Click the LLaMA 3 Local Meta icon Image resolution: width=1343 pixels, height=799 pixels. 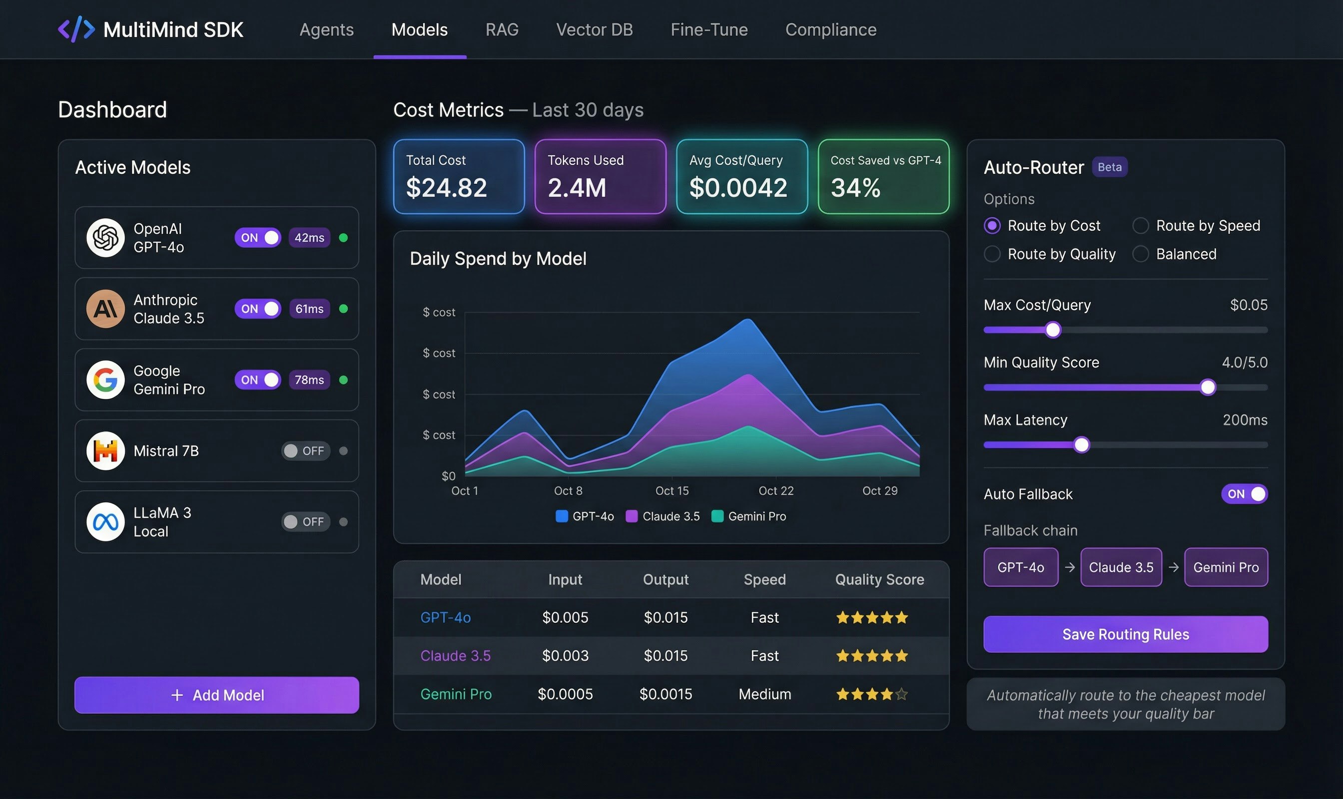[105, 521]
